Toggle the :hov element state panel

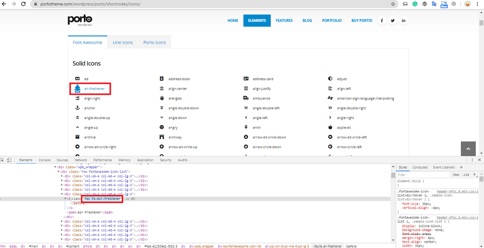pyautogui.click(x=456, y=175)
